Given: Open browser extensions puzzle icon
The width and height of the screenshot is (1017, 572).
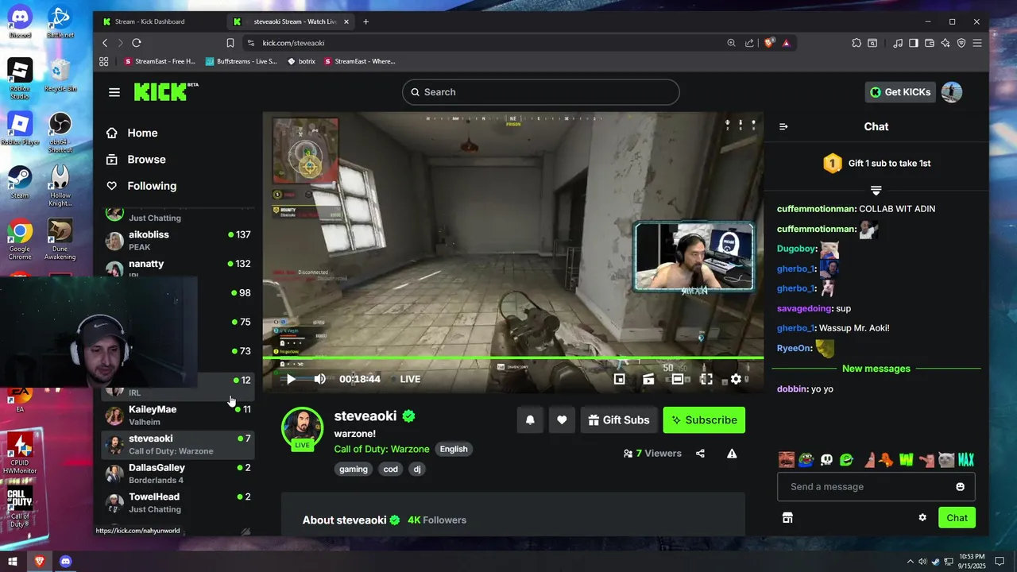Looking at the screenshot, I should pos(857,43).
